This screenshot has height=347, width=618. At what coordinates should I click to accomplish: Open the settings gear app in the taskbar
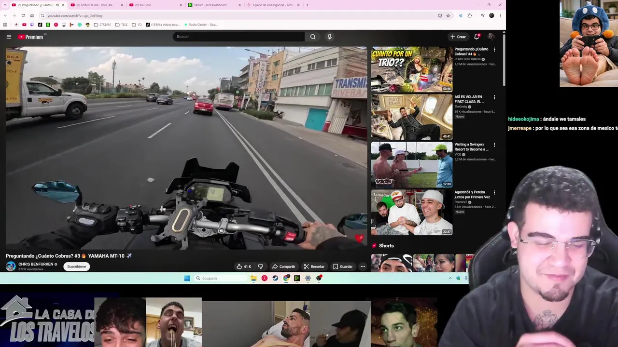coord(308,278)
